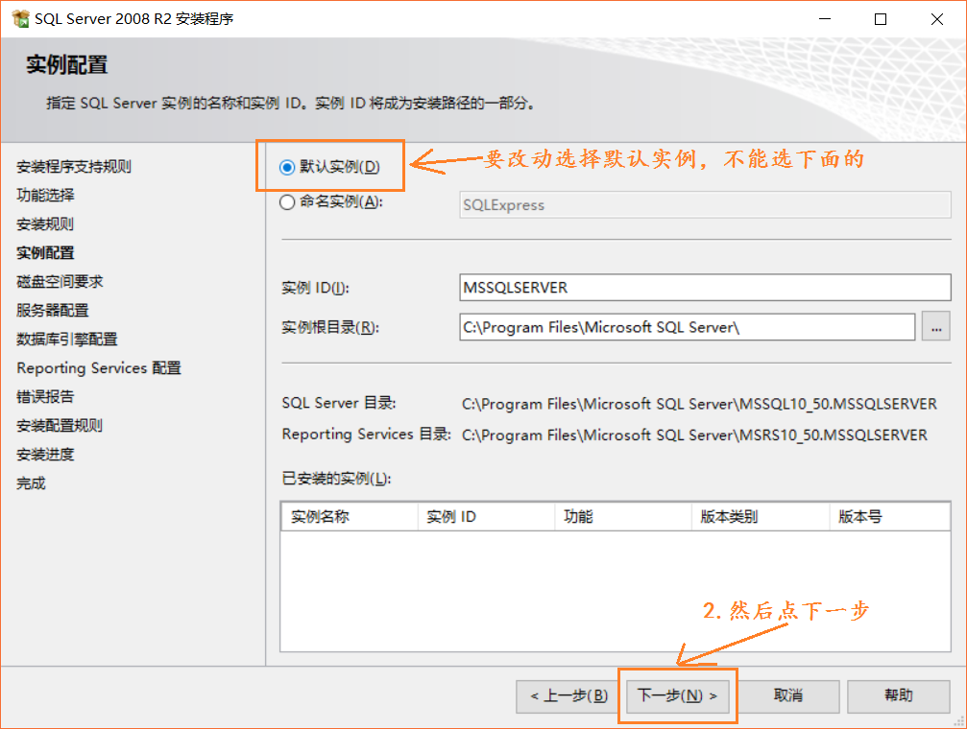Click the Reporting Services 目录 path text
The image size is (967, 729).
point(694,435)
